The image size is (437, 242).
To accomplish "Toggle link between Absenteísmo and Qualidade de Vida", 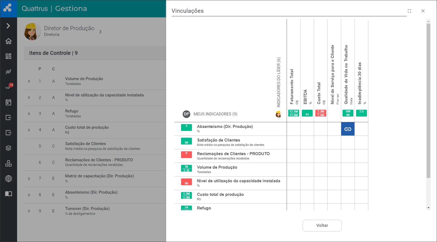I will click(x=348, y=129).
